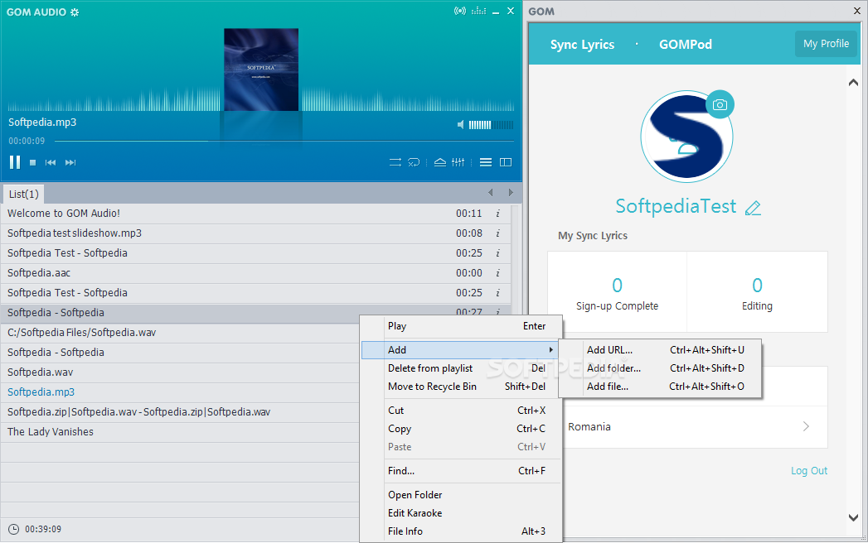
Task: Show info for first Softpedia Test track 00:25
Action: tap(497, 253)
